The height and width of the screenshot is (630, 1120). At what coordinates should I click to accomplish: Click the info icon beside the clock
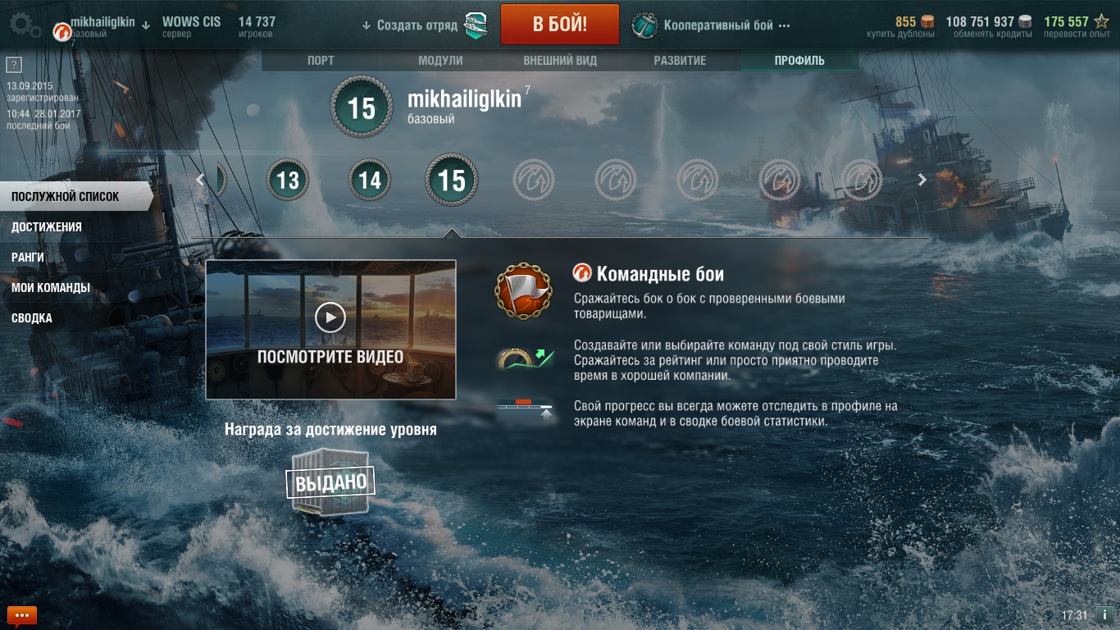1104,615
